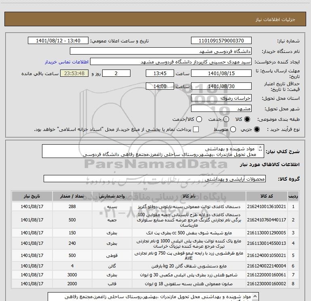Choose the متوسط purchase type radio

(233, 129)
